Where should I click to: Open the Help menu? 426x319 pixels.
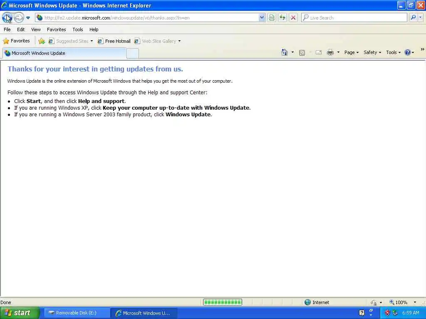pos(94,29)
